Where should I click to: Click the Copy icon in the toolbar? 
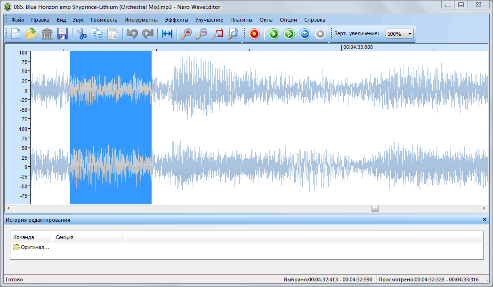pos(97,34)
